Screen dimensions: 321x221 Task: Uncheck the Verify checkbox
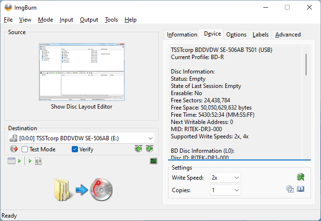coord(75,149)
